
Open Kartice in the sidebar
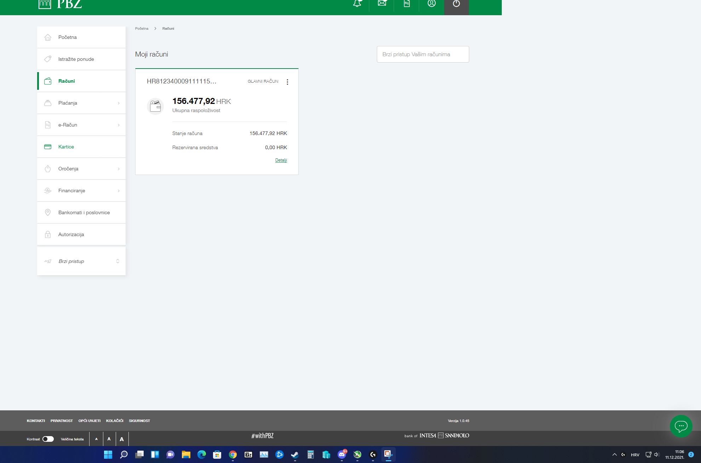pyautogui.click(x=66, y=147)
